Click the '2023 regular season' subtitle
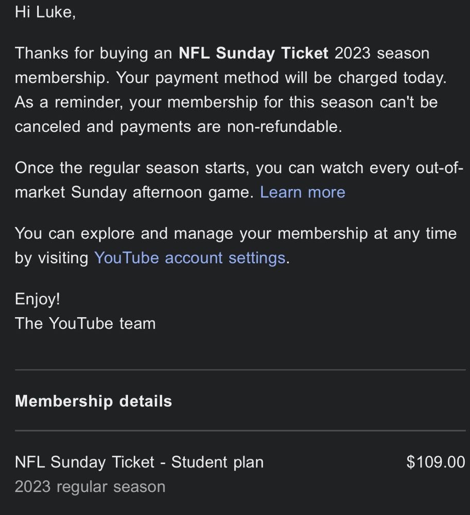The width and height of the screenshot is (470, 515). coord(90,487)
